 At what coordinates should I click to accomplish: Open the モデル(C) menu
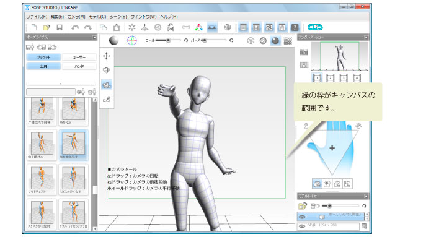point(97,17)
